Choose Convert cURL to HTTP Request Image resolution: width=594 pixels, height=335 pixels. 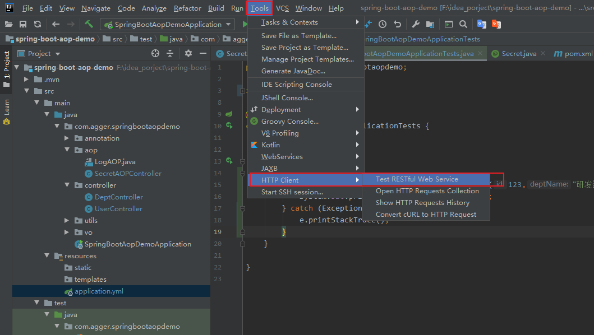click(x=426, y=214)
